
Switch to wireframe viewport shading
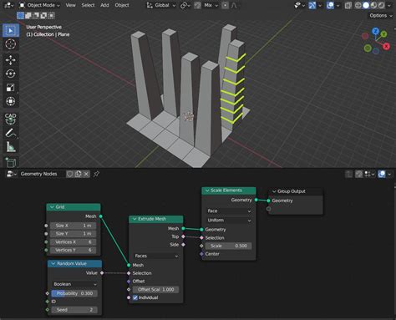point(358,5)
